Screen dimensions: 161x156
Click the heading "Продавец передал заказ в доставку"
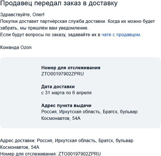(59, 3)
